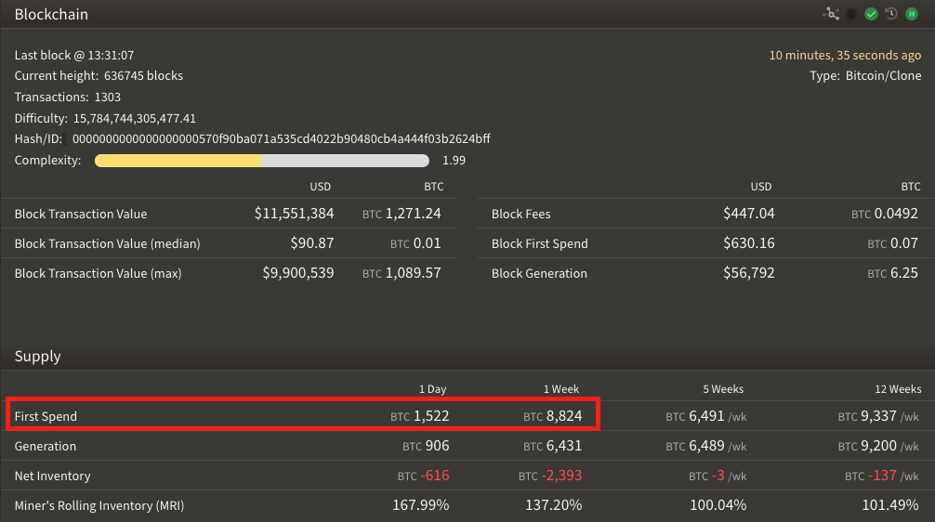Click the 5 Weeks column header
935x522 pixels.
(723, 389)
